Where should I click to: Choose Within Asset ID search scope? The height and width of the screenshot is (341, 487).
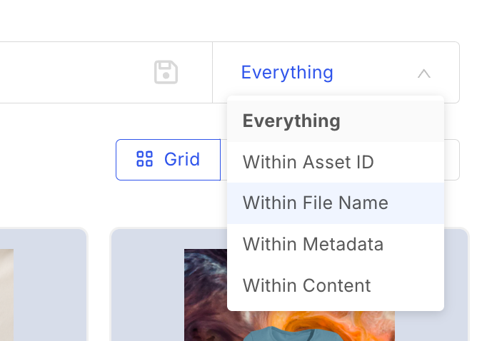point(308,162)
